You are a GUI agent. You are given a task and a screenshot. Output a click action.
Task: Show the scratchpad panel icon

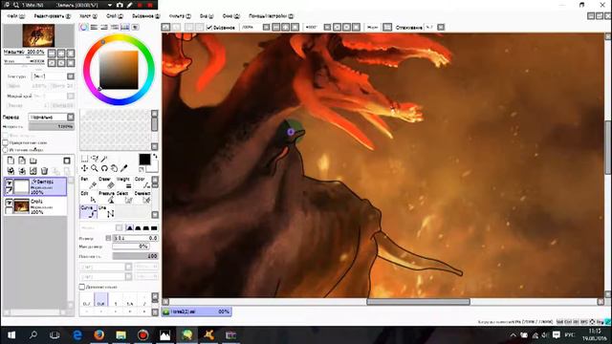point(135,27)
